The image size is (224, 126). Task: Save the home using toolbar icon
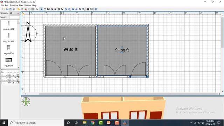click(x=10, y=9)
